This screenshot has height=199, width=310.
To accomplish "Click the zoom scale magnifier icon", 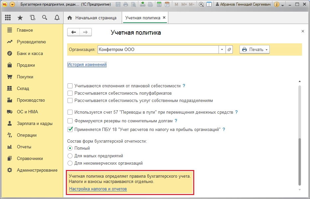I will click(201, 5).
